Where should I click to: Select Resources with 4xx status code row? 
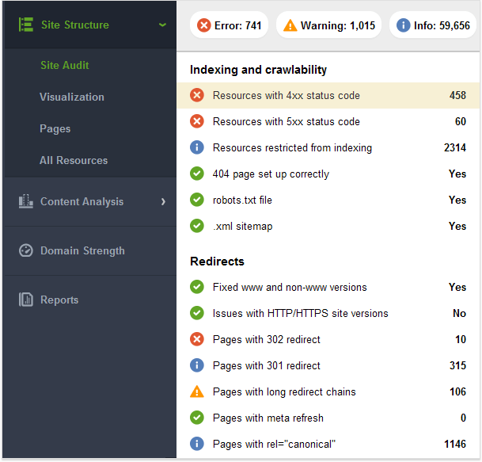click(328, 95)
